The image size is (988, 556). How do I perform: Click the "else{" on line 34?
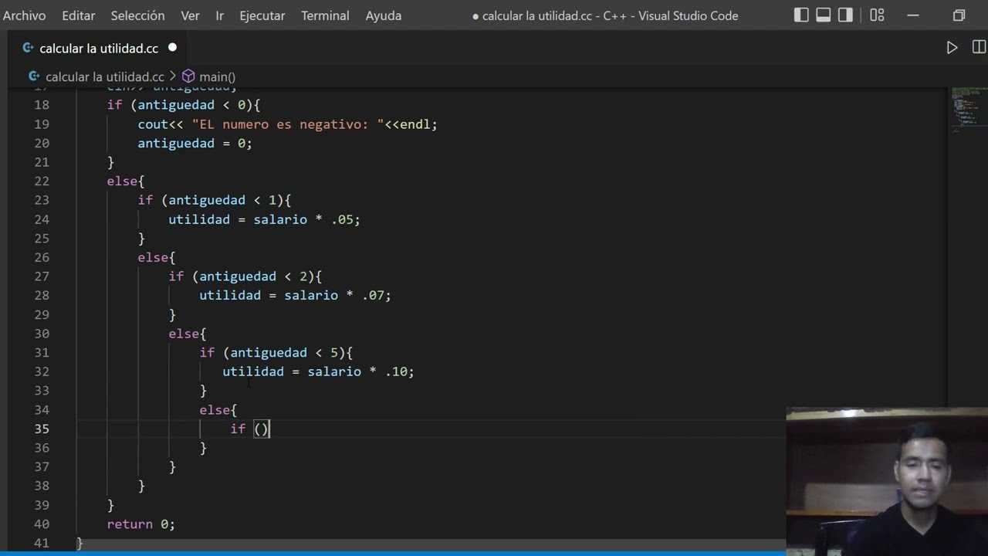218,409
